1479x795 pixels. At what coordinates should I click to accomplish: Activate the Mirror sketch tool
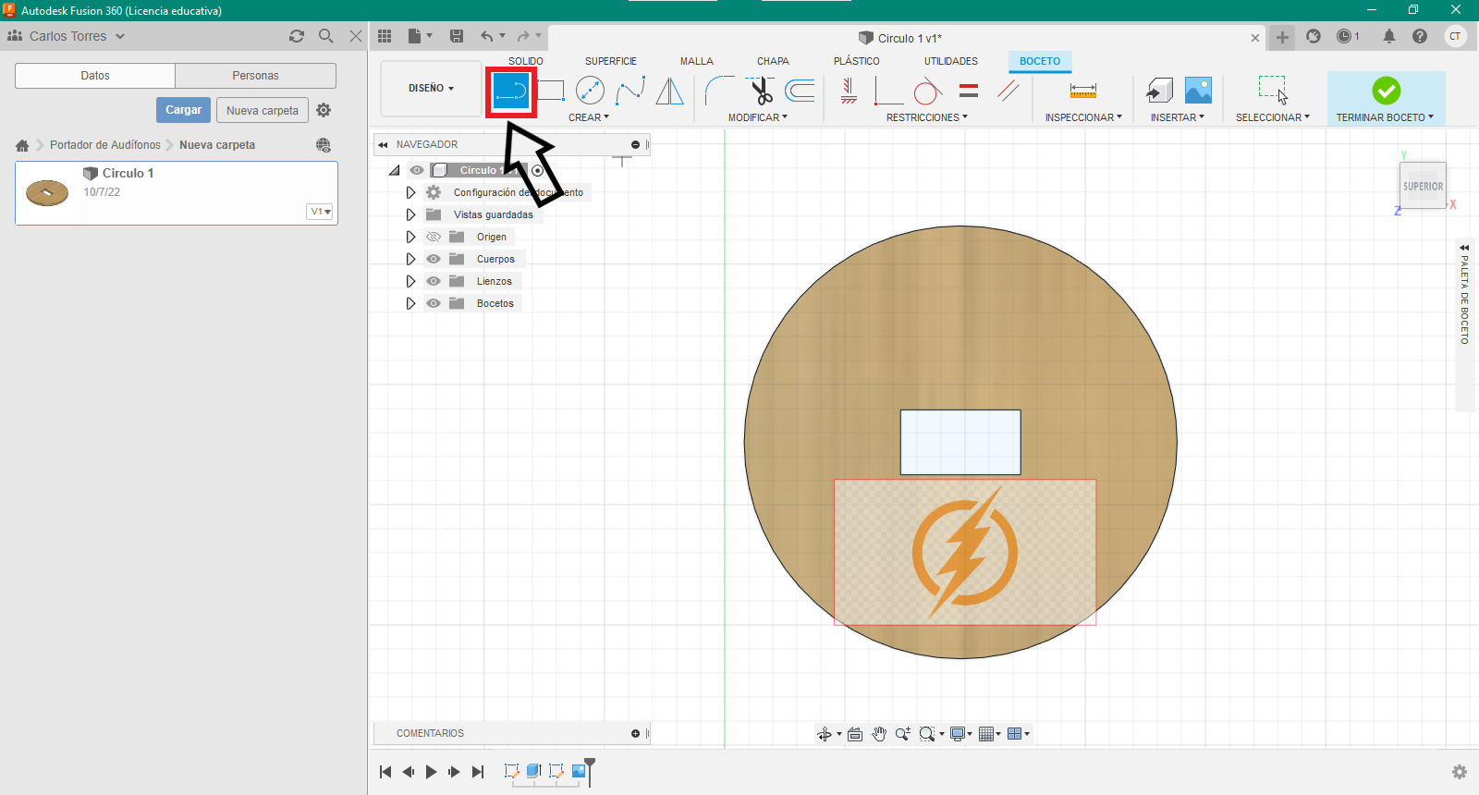670,91
